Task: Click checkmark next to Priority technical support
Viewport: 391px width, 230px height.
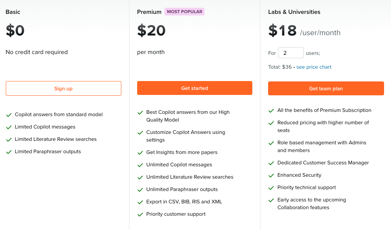Action: [271, 188]
